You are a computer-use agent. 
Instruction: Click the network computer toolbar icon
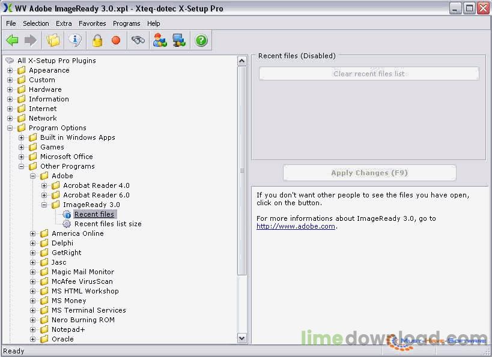(x=179, y=40)
